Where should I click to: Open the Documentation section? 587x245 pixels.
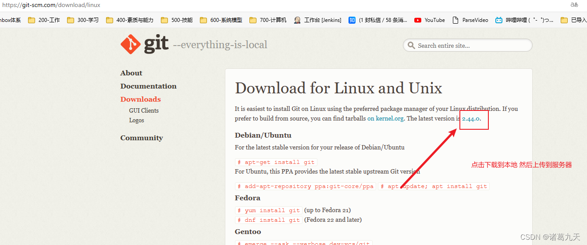pos(148,86)
